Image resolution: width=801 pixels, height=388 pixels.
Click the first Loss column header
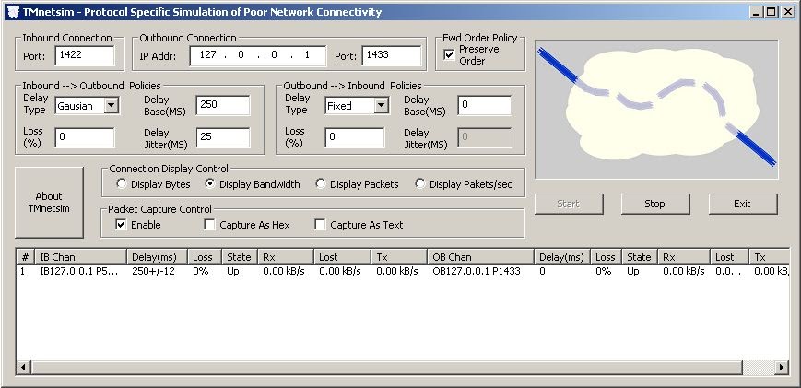tap(205, 257)
